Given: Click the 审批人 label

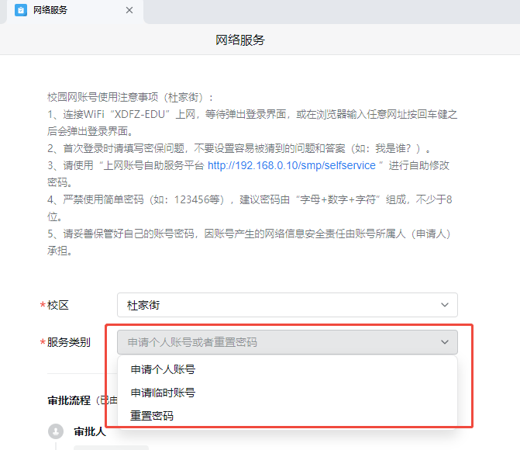Looking at the screenshot, I should point(90,431).
